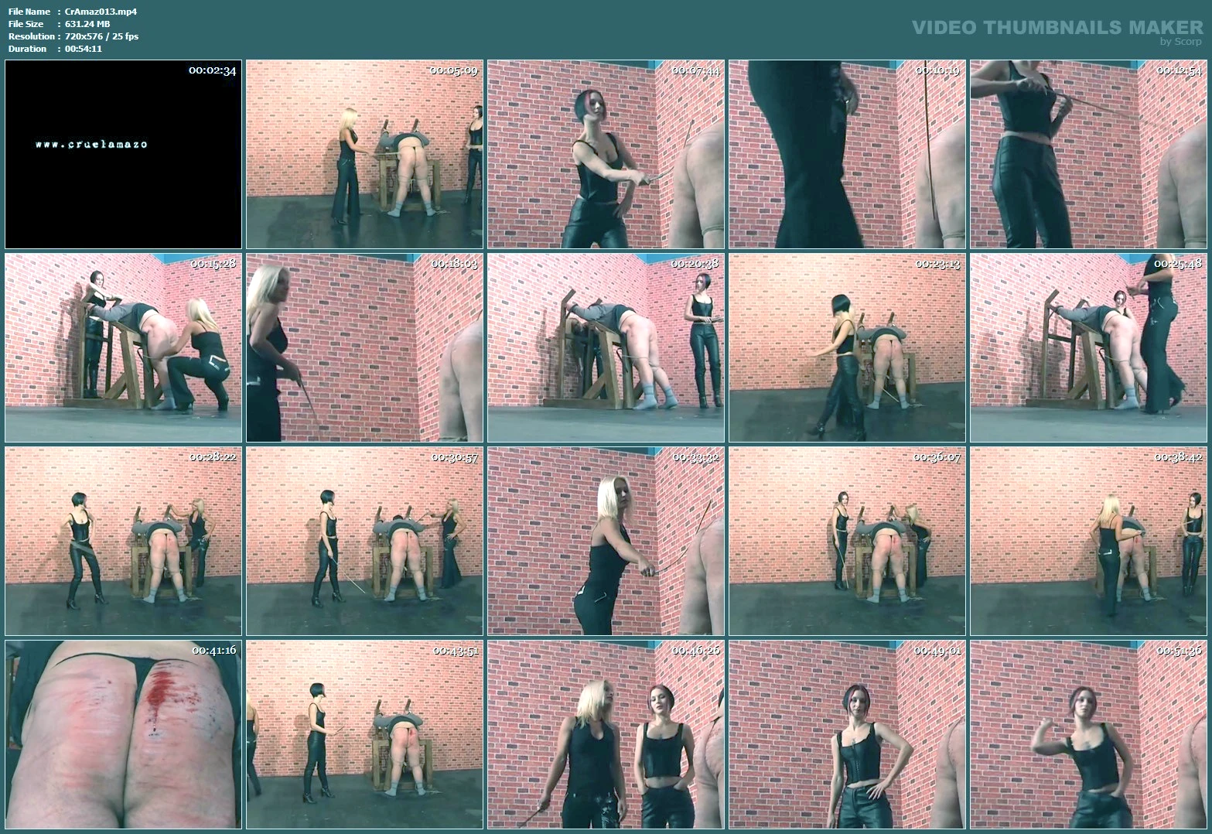The width and height of the screenshot is (1212, 834).
Task: Open the frame at 00:10:19
Action: pyautogui.click(x=847, y=154)
